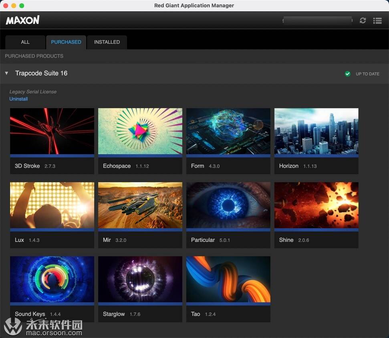Open the Horizon city thumbnail
Viewport: 389px width, 338px height.
(316, 131)
